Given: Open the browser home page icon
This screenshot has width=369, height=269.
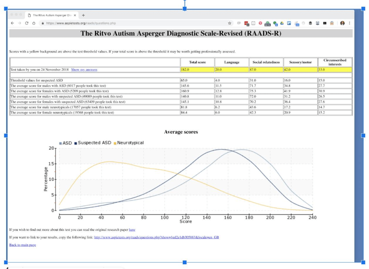Looking at the screenshot, I should click(34, 23).
